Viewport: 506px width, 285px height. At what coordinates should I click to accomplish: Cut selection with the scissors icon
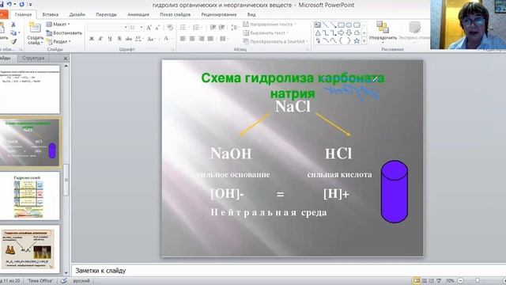click(13, 25)
